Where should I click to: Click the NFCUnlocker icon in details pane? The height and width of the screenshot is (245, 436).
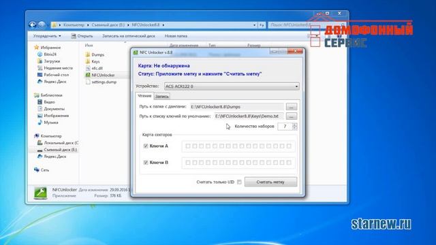coord(41,193)
